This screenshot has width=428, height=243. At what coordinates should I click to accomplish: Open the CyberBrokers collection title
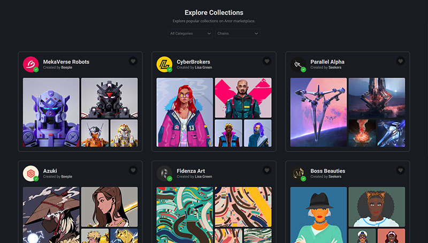click(x=193, y=62)
